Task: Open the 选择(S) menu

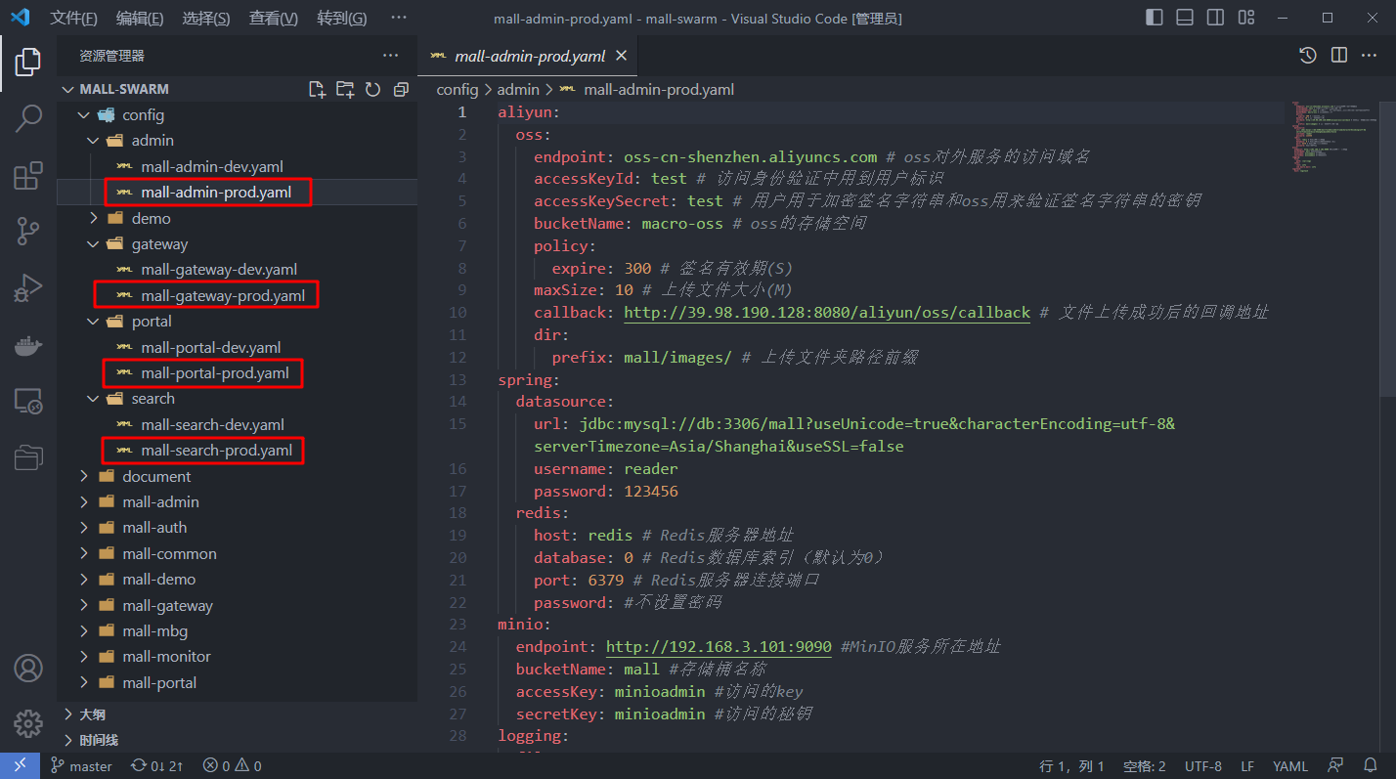Action: 206,18
